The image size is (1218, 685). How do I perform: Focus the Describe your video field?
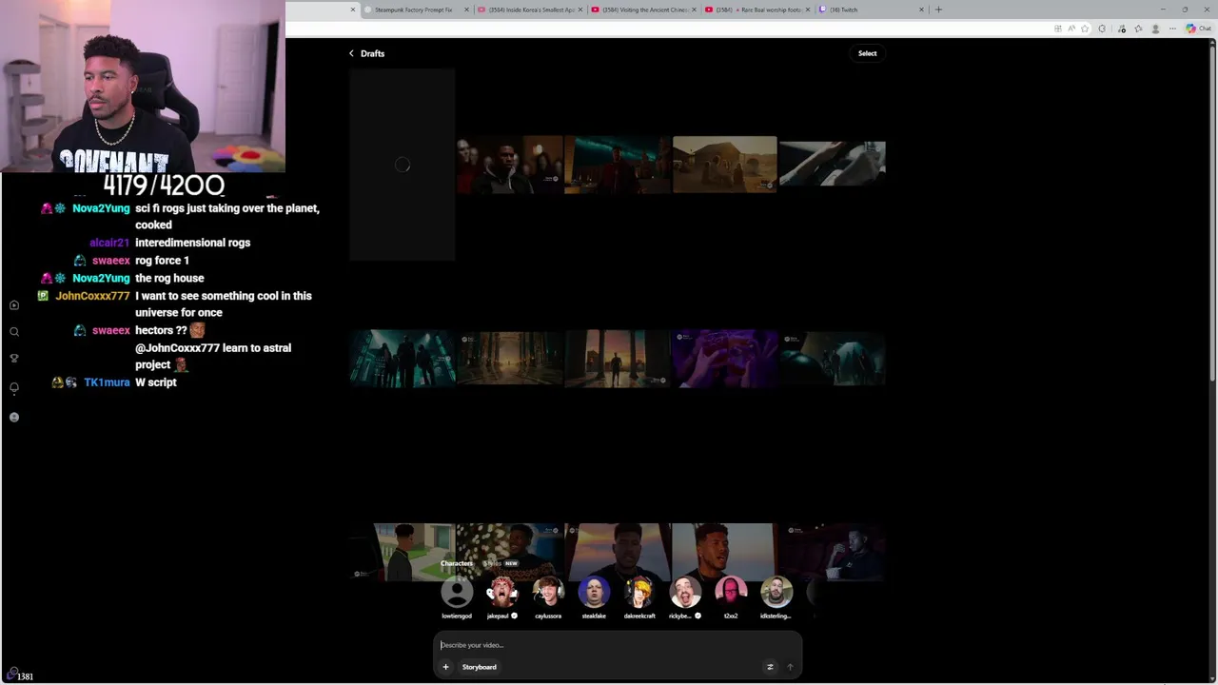coord(617,645)
